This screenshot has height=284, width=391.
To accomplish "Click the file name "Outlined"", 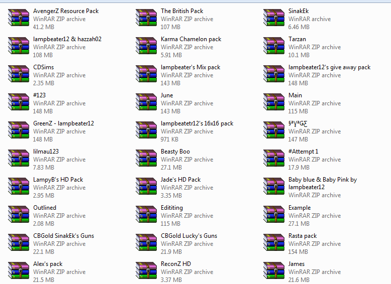I will pyautogui.click(x=45, y=208).
